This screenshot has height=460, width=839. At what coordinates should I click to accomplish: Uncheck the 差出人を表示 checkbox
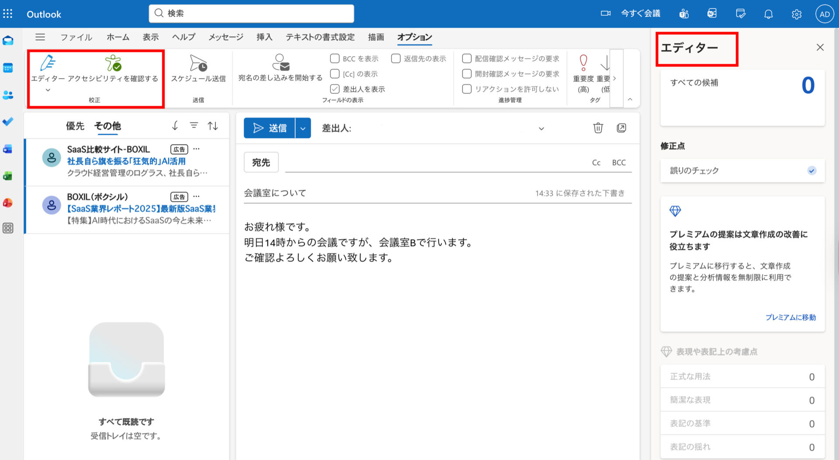click(335, 89)
